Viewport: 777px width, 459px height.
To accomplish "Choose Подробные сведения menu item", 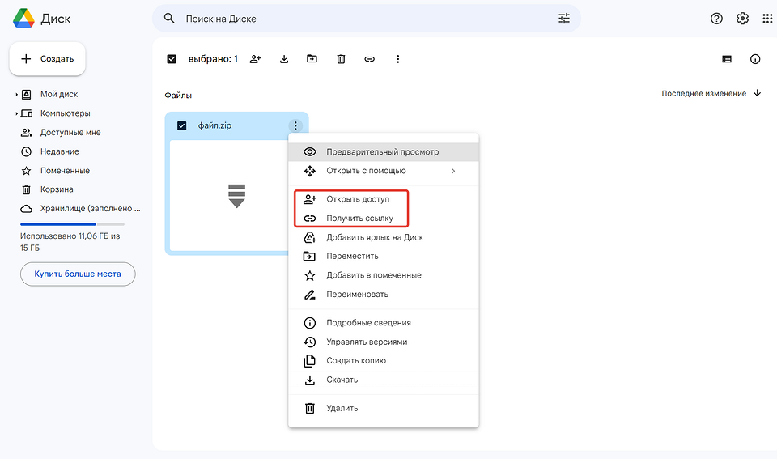I will pos(384,323).
